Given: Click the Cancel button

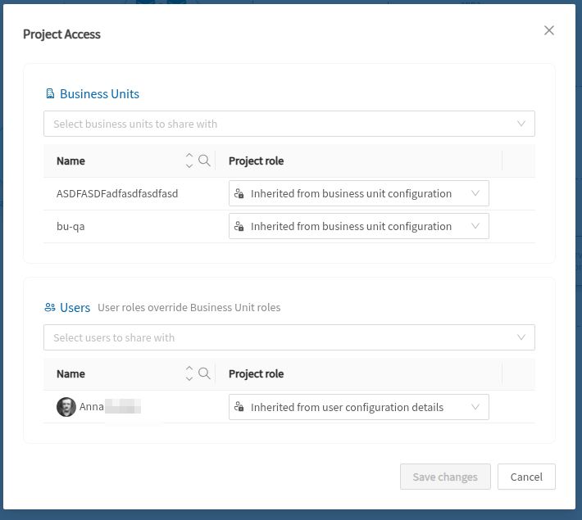Looking at the screenshot, I should point(526,477).
